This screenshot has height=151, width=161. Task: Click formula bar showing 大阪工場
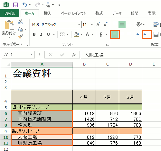point(121,55)
